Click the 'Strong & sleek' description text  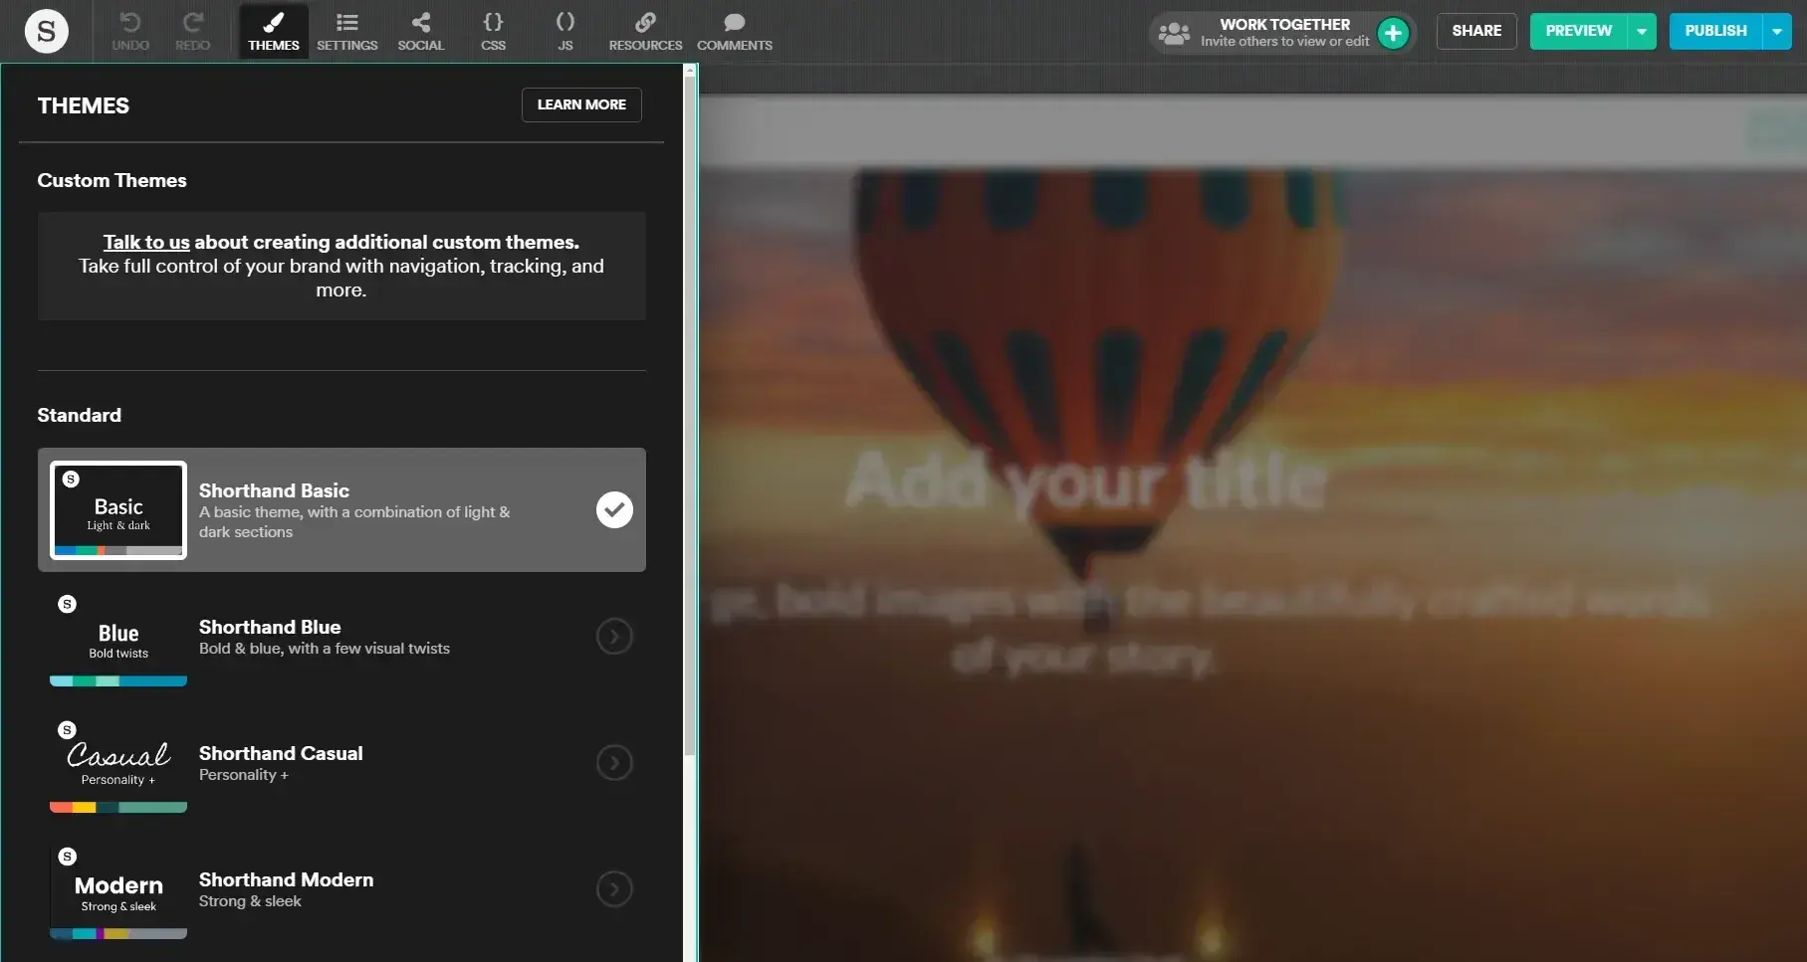250,901
